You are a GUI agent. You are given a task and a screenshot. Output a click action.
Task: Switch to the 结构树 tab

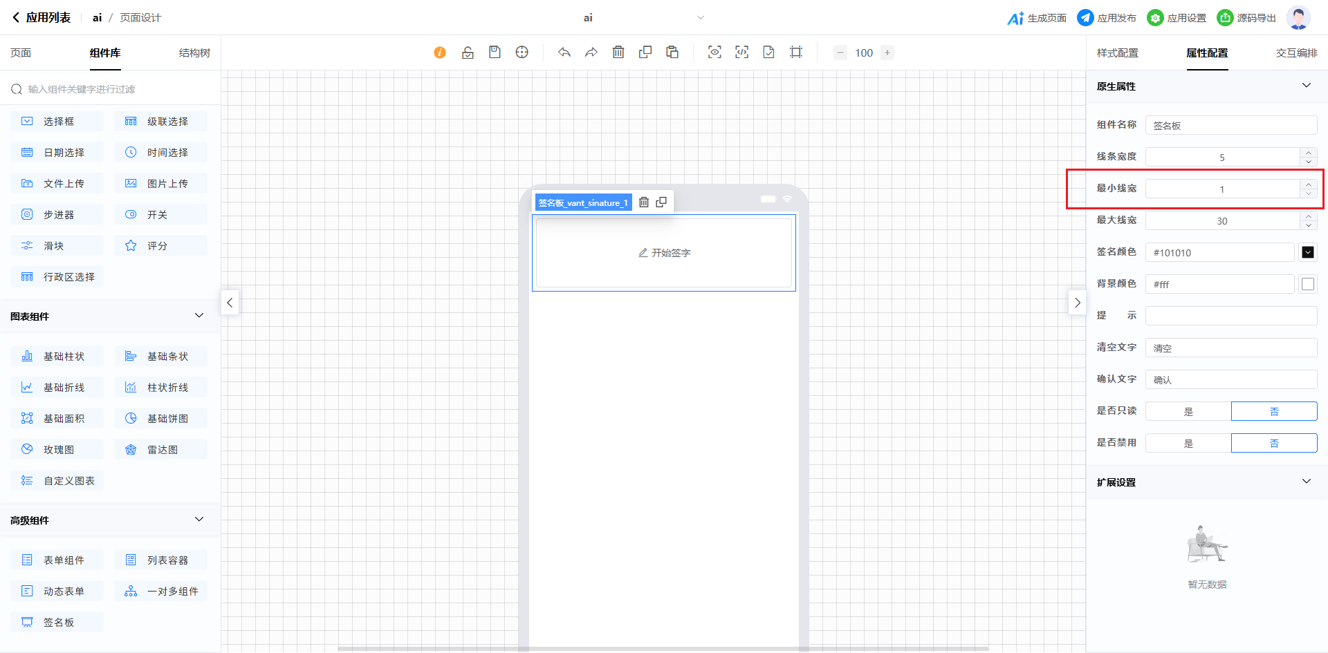click(194, 53)
